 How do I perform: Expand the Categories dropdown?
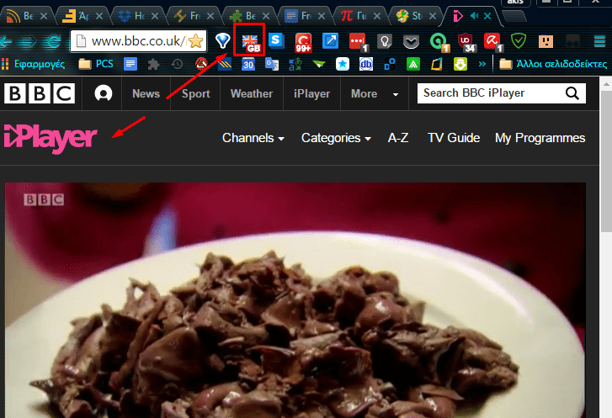(x=336, y=138)
